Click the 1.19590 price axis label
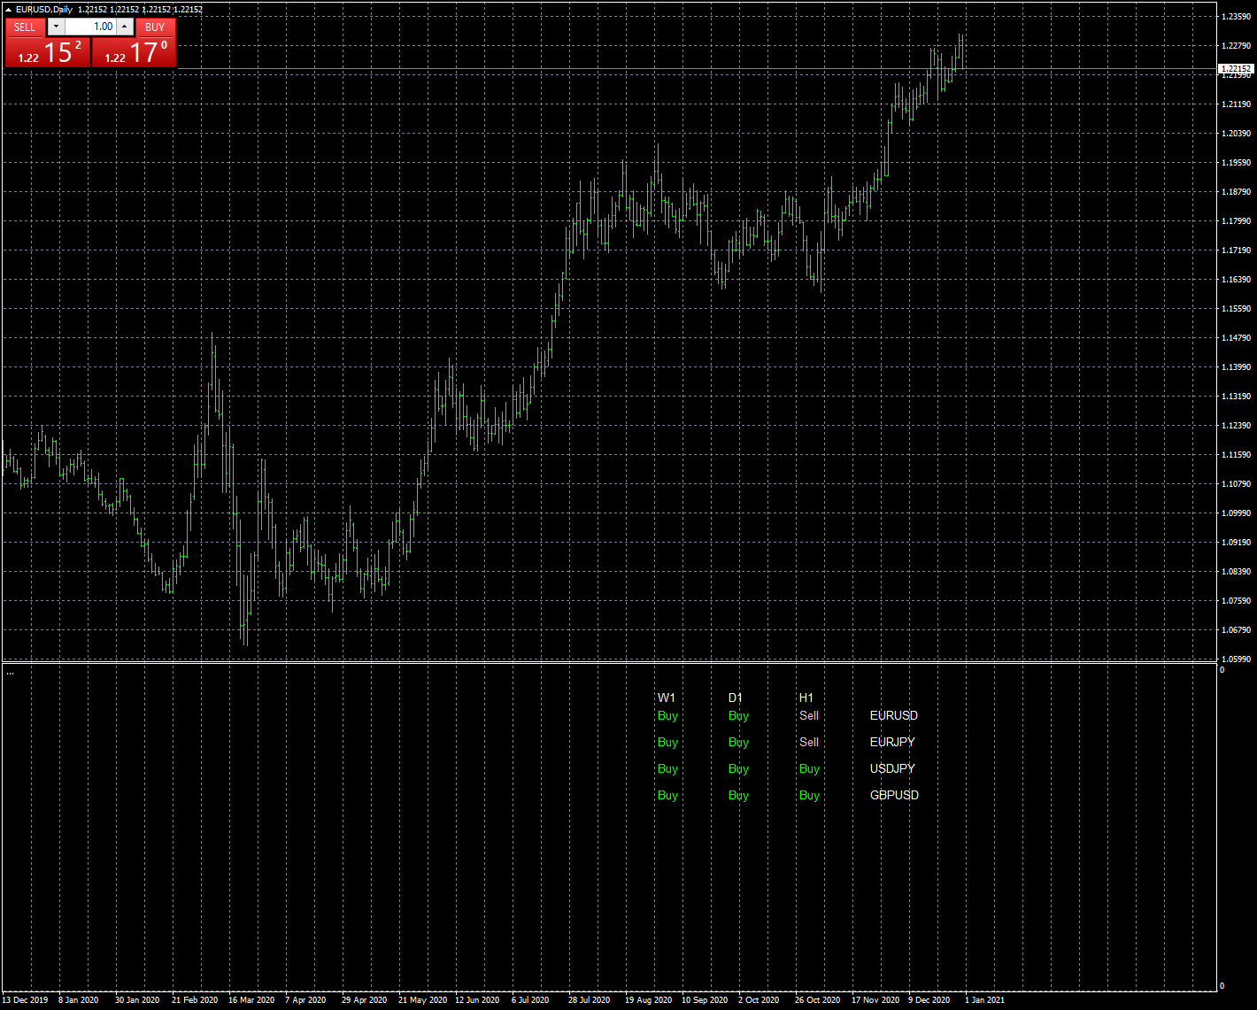The image size is (1257, 1010). [x=1236, y=163]
